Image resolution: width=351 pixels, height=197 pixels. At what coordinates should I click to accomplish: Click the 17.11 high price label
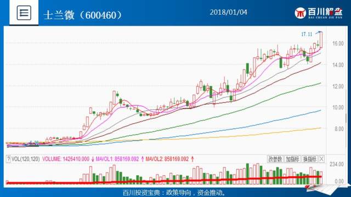point(307,34)
